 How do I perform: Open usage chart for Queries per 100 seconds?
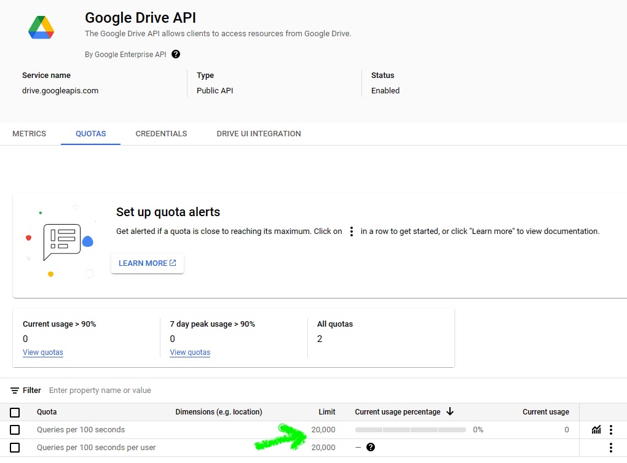[x=596, y=430]
